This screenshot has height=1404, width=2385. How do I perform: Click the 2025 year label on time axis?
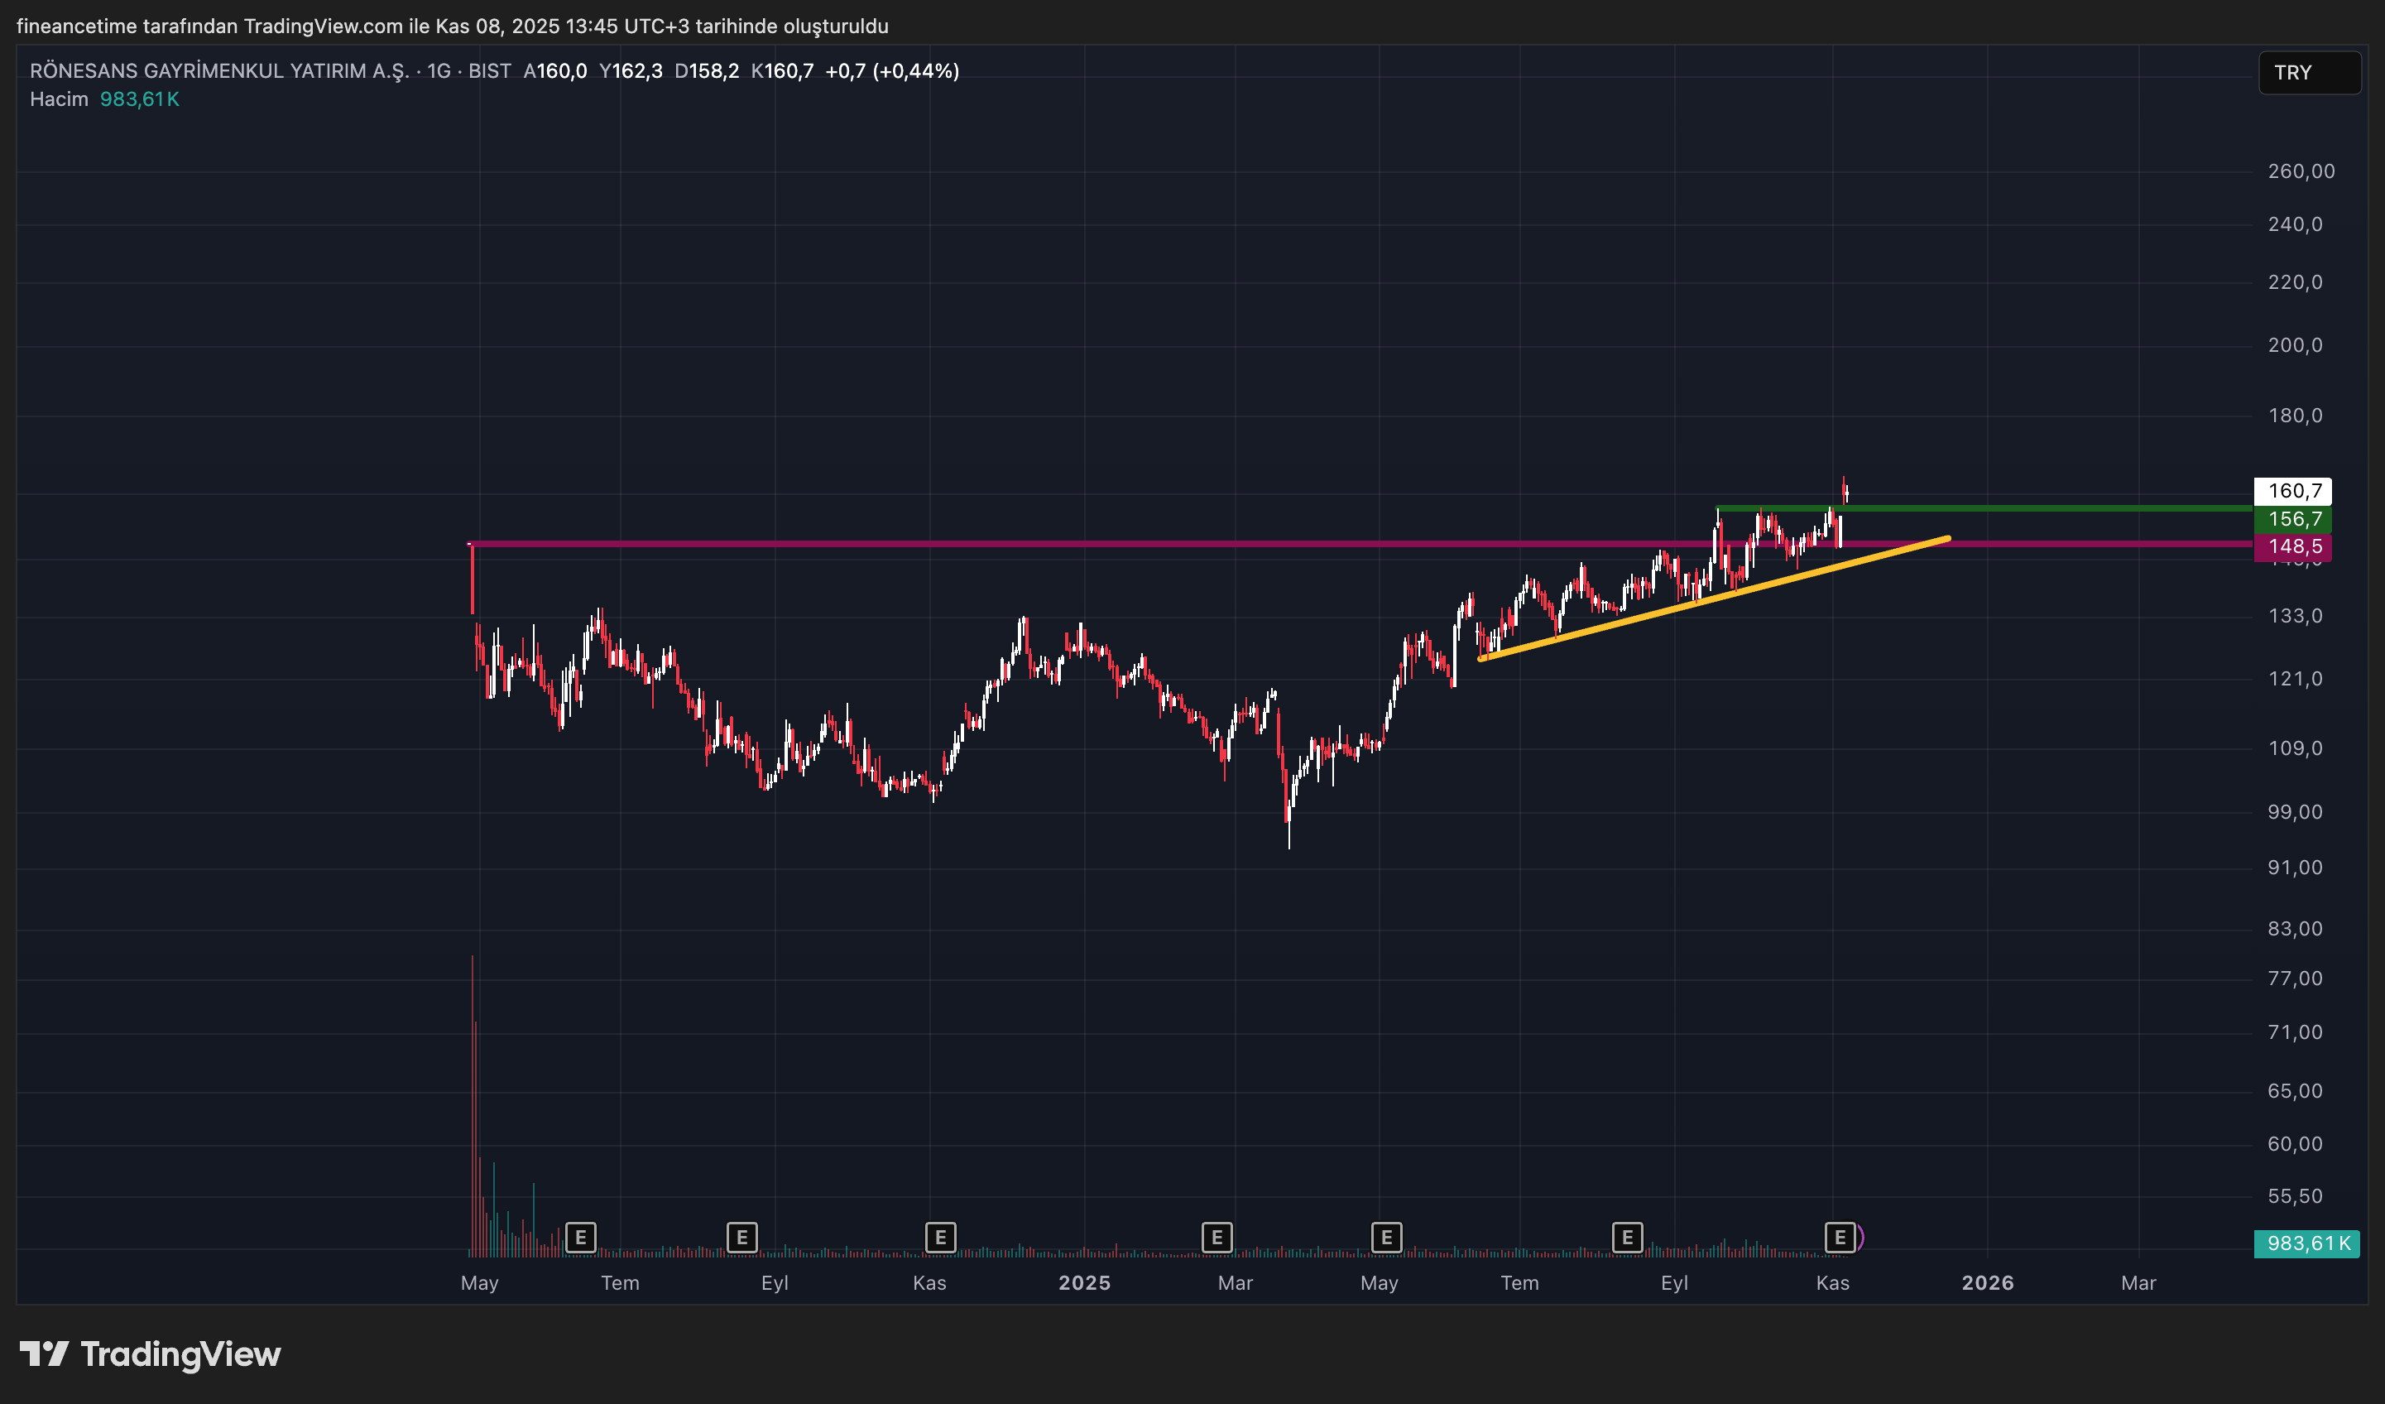(x=1083, y=1283)
